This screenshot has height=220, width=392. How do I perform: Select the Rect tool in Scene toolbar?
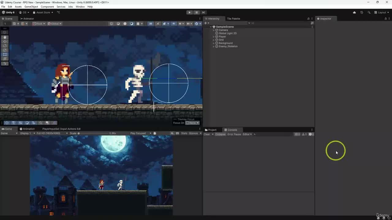tap(5, 54)
